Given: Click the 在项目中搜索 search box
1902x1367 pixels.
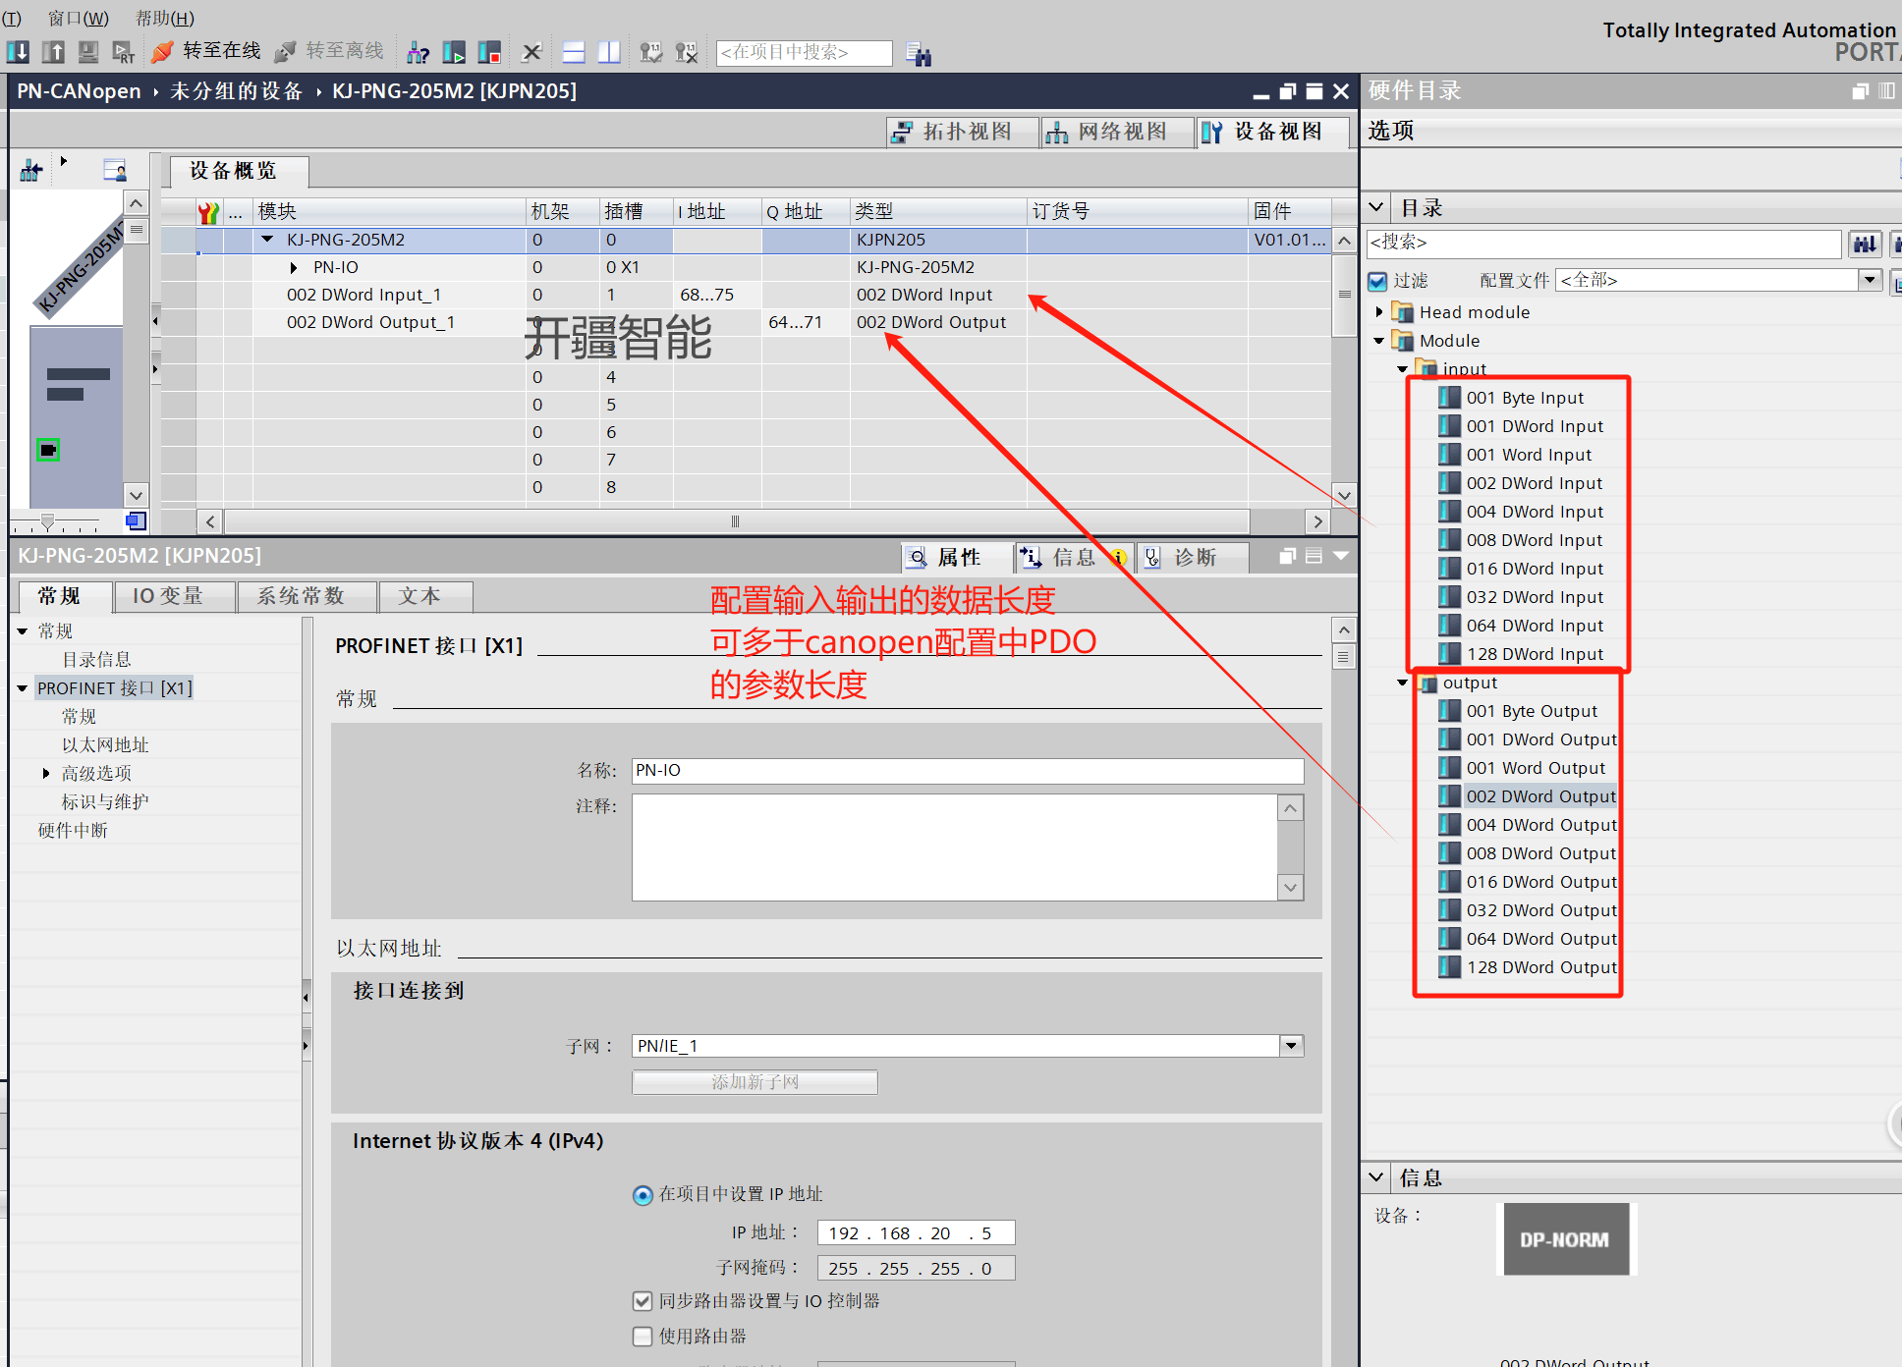Looking at the screenshot, I should [x=804, y=52].
